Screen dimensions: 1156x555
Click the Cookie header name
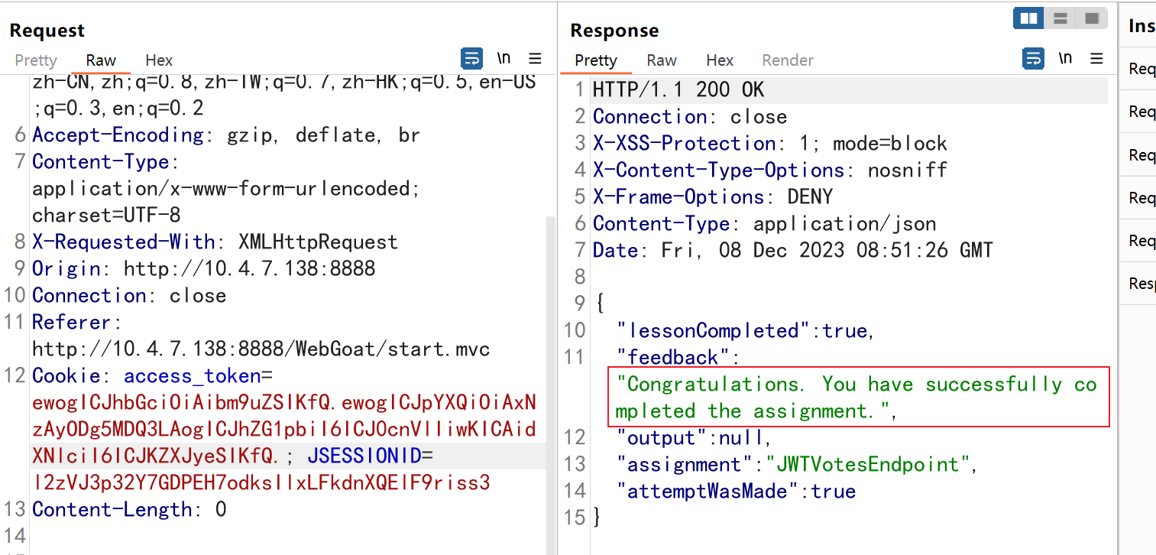[x=66, y=376]
